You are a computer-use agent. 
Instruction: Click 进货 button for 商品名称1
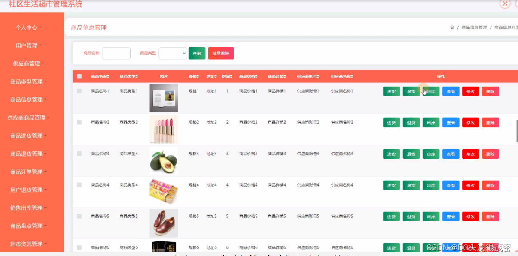[391, 91]
